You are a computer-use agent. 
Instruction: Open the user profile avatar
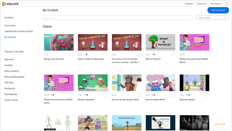pos(227,4)
